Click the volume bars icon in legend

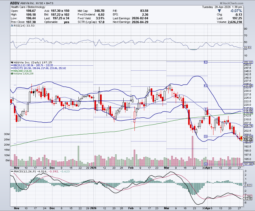point(12,73)
